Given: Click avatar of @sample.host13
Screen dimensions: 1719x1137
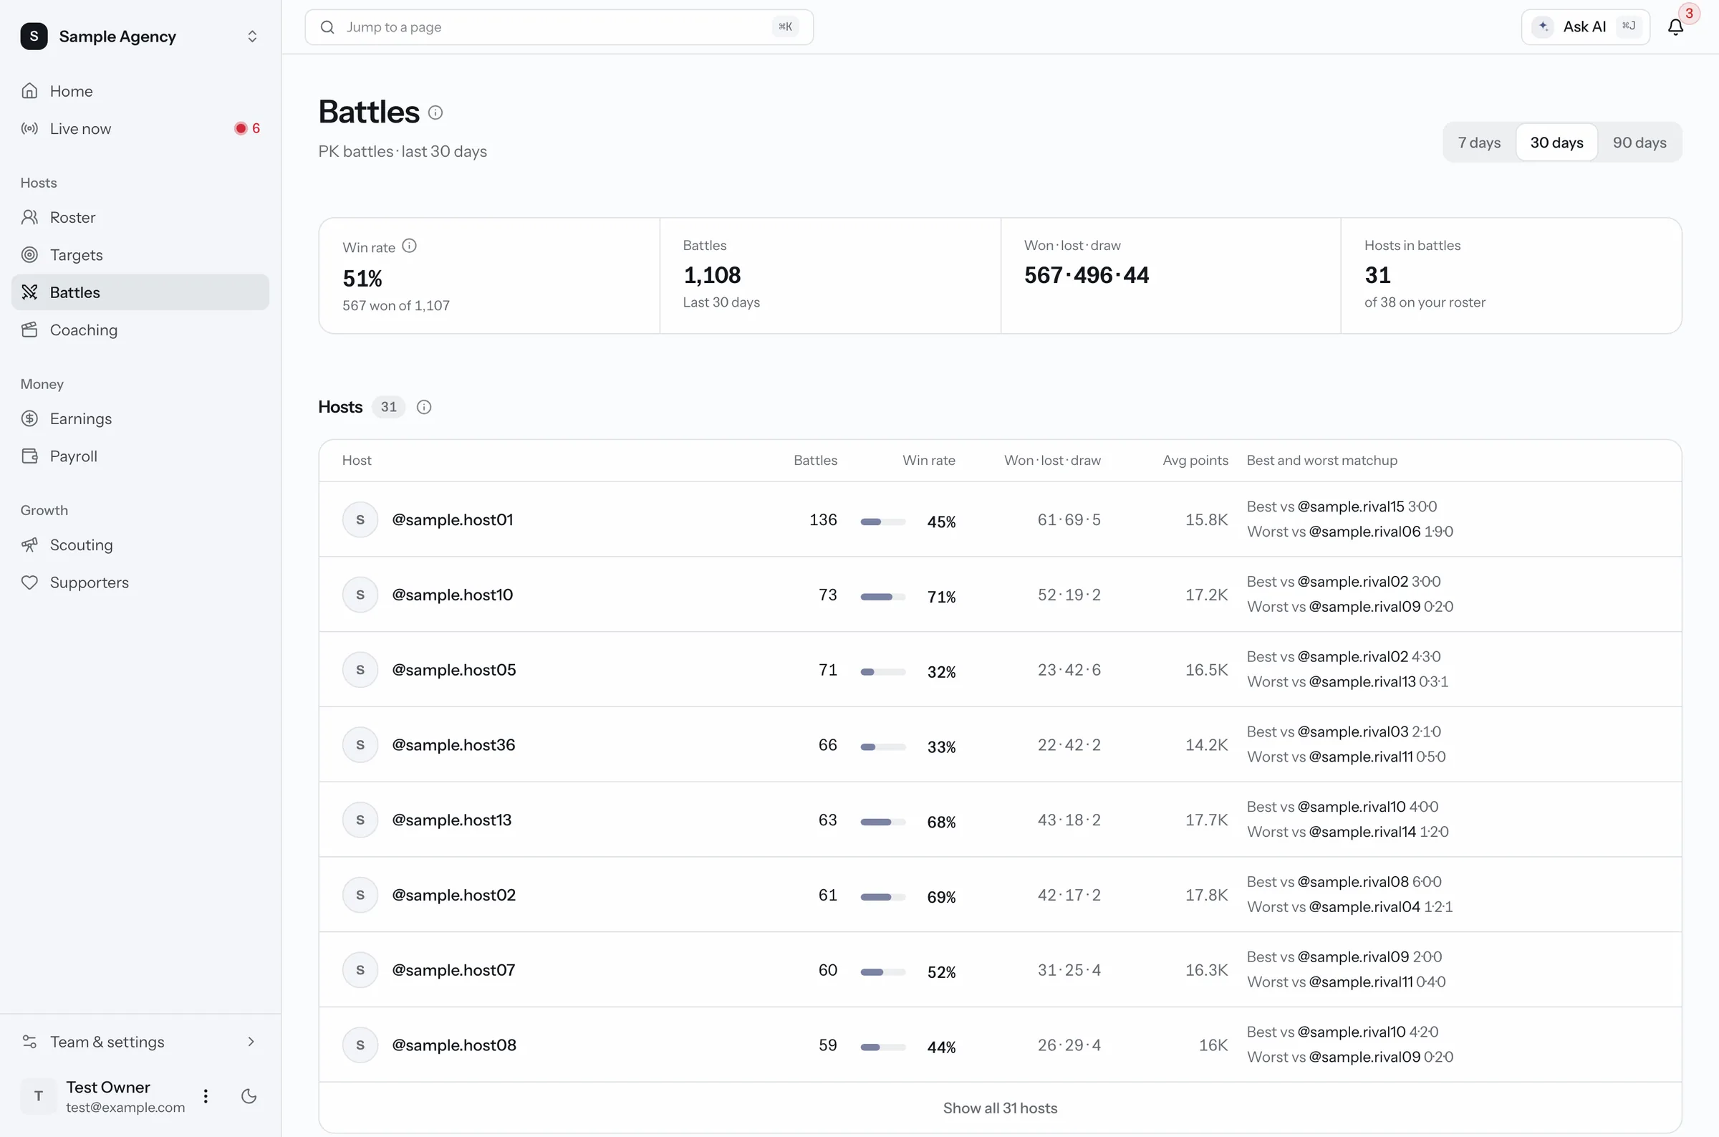Looking at the screenshot, I should (x=360, y=820).
